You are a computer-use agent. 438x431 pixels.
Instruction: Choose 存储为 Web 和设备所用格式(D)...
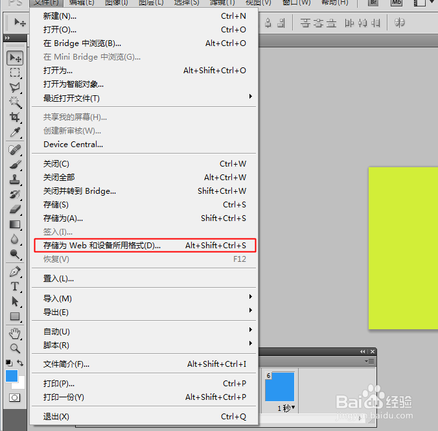(145, 246)
